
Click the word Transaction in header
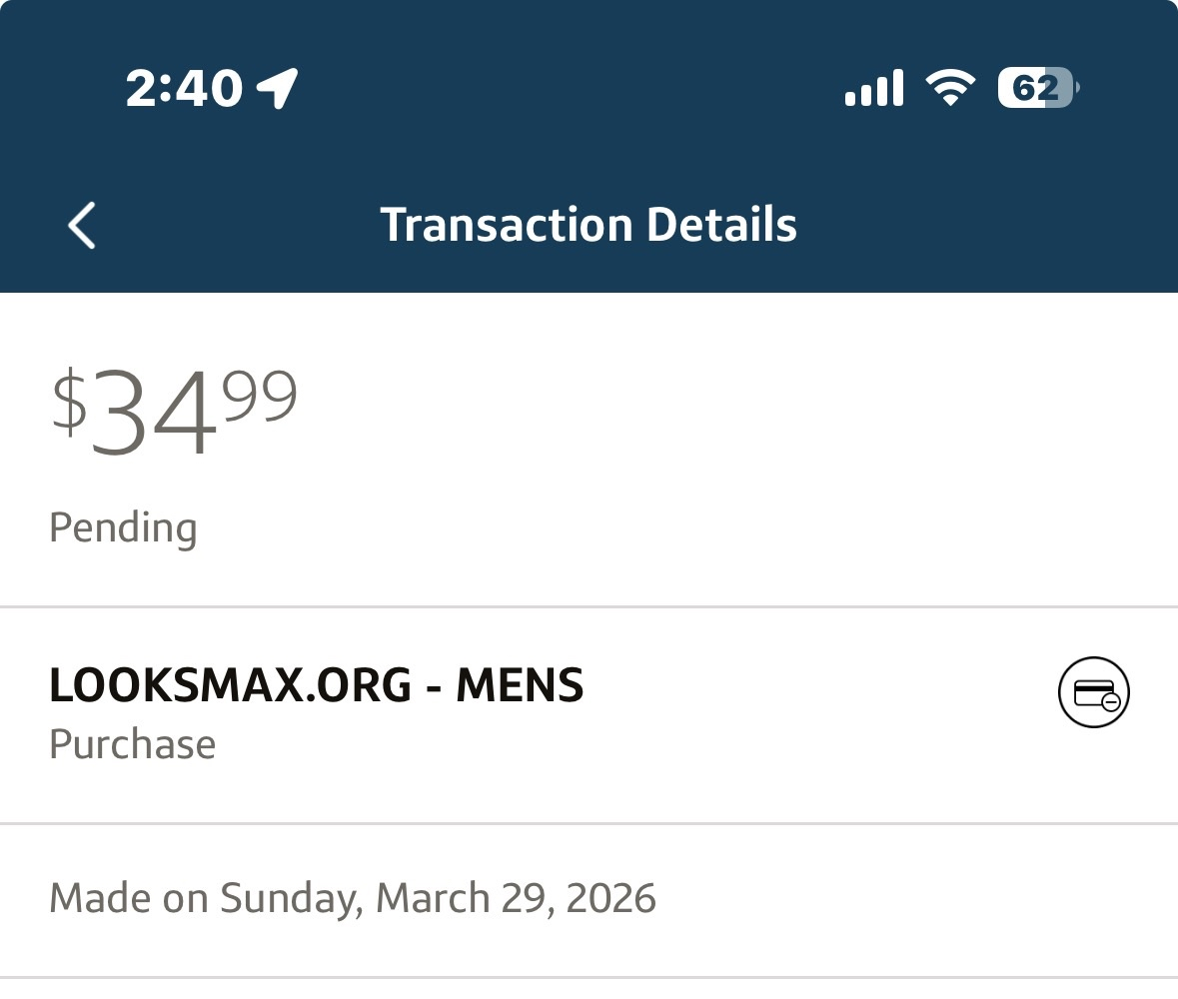[507, 225]
